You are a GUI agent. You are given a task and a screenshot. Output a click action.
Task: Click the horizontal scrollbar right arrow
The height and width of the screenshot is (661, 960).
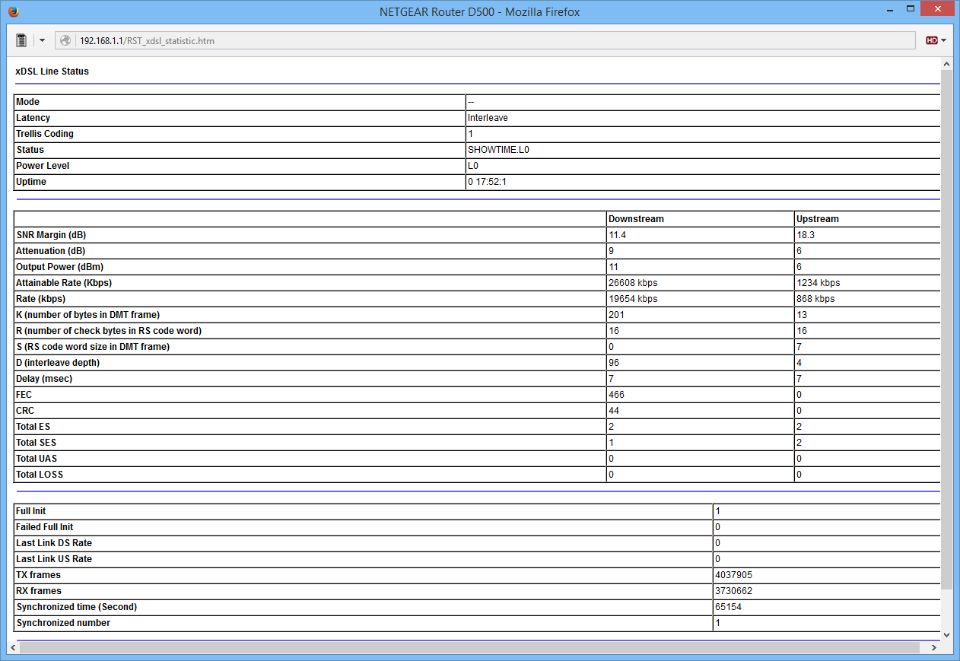point(933,647)
